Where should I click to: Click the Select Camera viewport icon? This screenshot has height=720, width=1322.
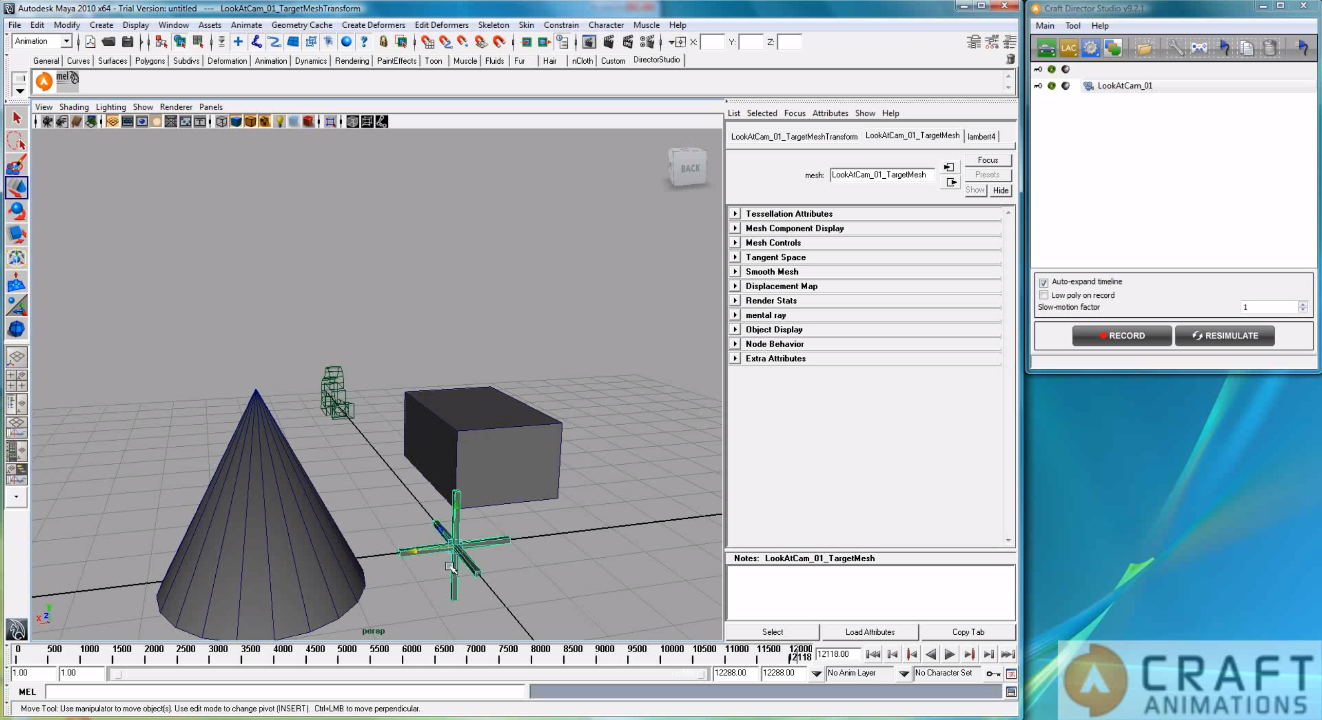[47, 122]
